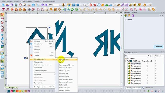Choose Сложные заливки option
The width and height of the screenshot is (165, 93).
pyautogui.click(x=67, y=68)
